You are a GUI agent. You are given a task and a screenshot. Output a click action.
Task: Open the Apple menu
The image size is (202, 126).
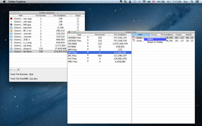pyautogui.click(x=4, y=2)
